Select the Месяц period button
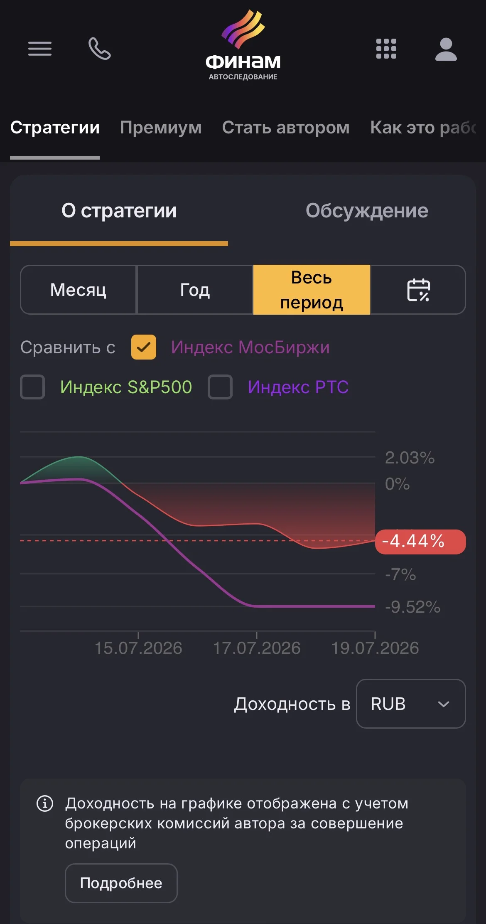This screenshot has height=924, width=486. [78, 290]
